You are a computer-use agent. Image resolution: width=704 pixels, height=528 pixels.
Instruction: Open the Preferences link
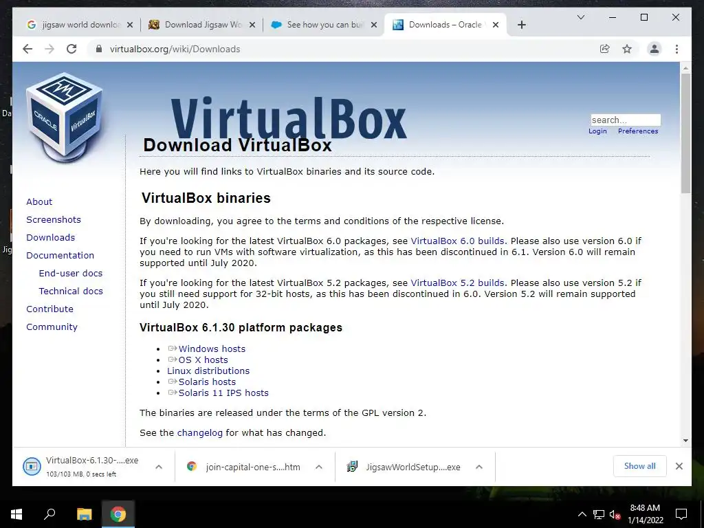tap(637, 131)
